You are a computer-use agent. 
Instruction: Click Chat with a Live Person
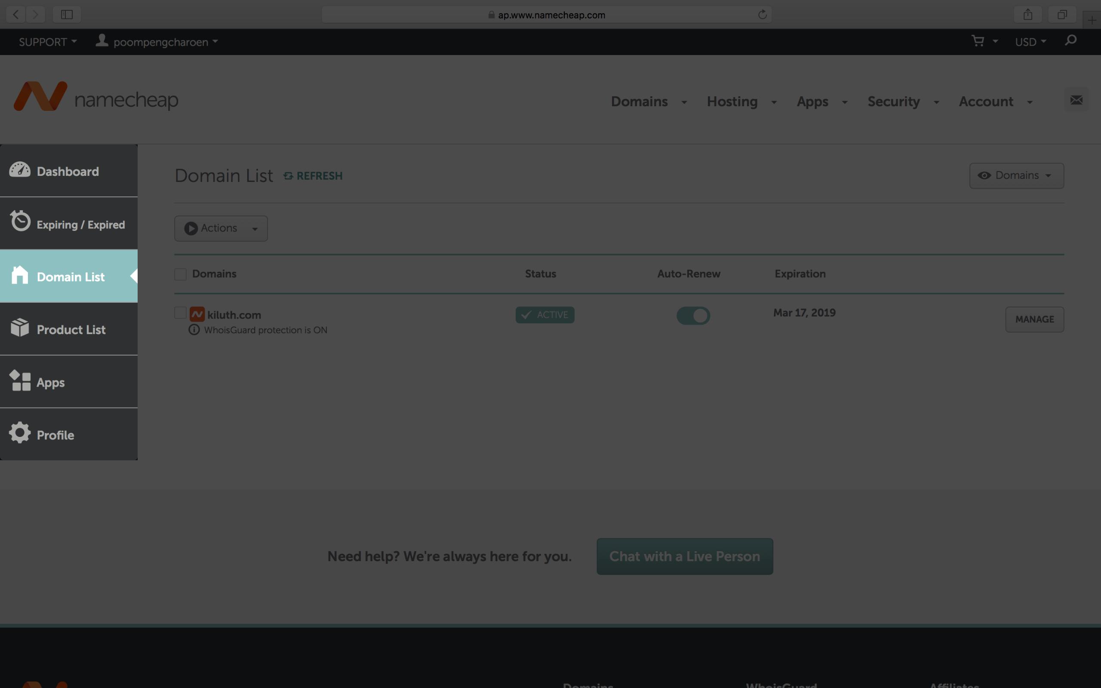click(x=684, y=556)
